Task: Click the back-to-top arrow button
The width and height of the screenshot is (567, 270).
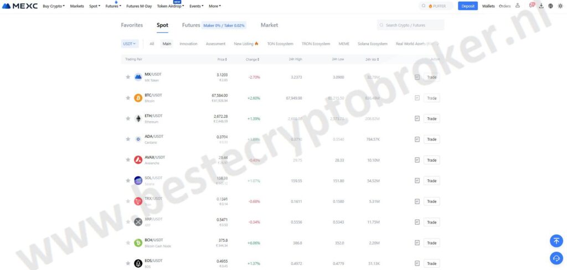Action: (x=556, y=241)
